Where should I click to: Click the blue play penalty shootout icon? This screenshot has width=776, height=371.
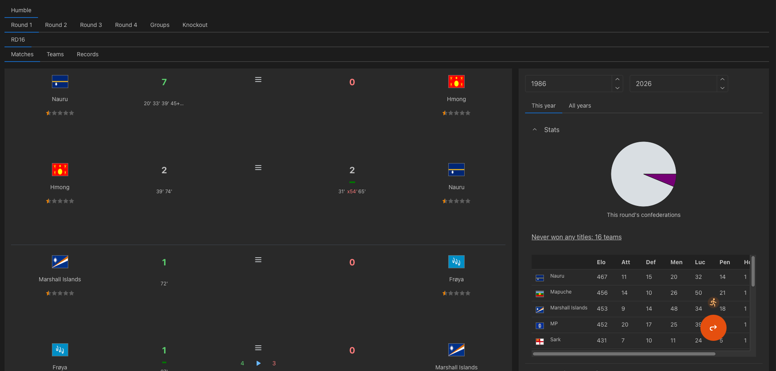coord(258,363)
